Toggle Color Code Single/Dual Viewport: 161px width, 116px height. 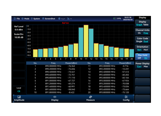(143, 40)
